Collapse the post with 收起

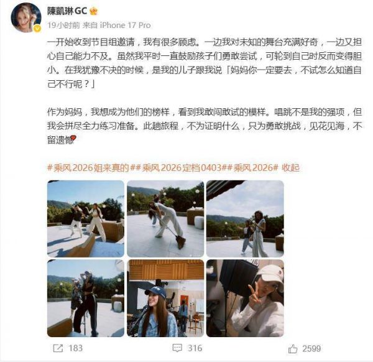click(x=290, y=168)
